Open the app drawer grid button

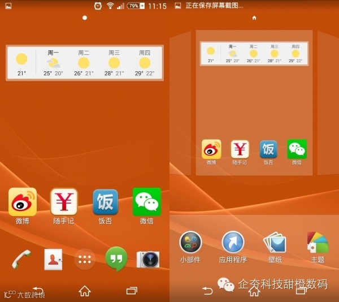click(85, 259)
